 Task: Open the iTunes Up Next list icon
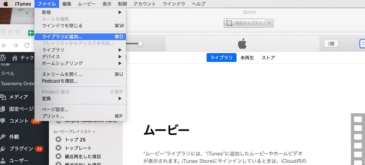[x=331, y=44]
